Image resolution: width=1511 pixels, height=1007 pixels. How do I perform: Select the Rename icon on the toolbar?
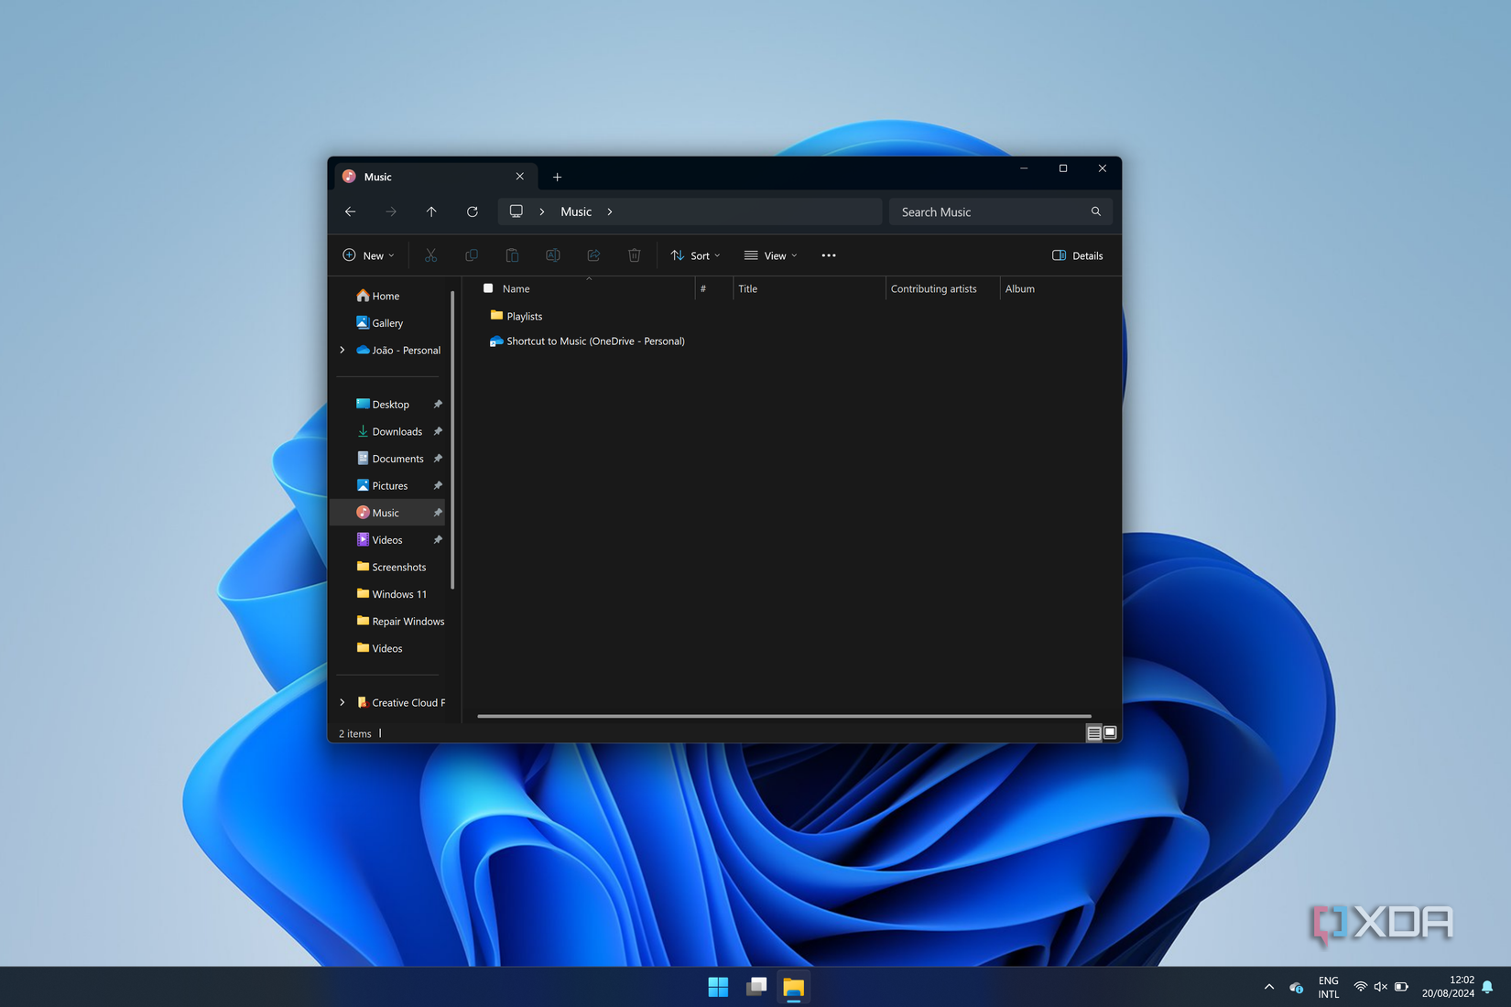click(x=552, y=255)
